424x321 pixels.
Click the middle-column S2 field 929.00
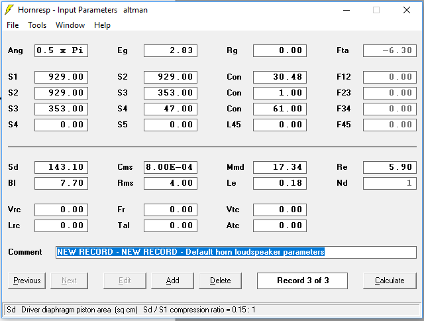[x=171, y=77]
